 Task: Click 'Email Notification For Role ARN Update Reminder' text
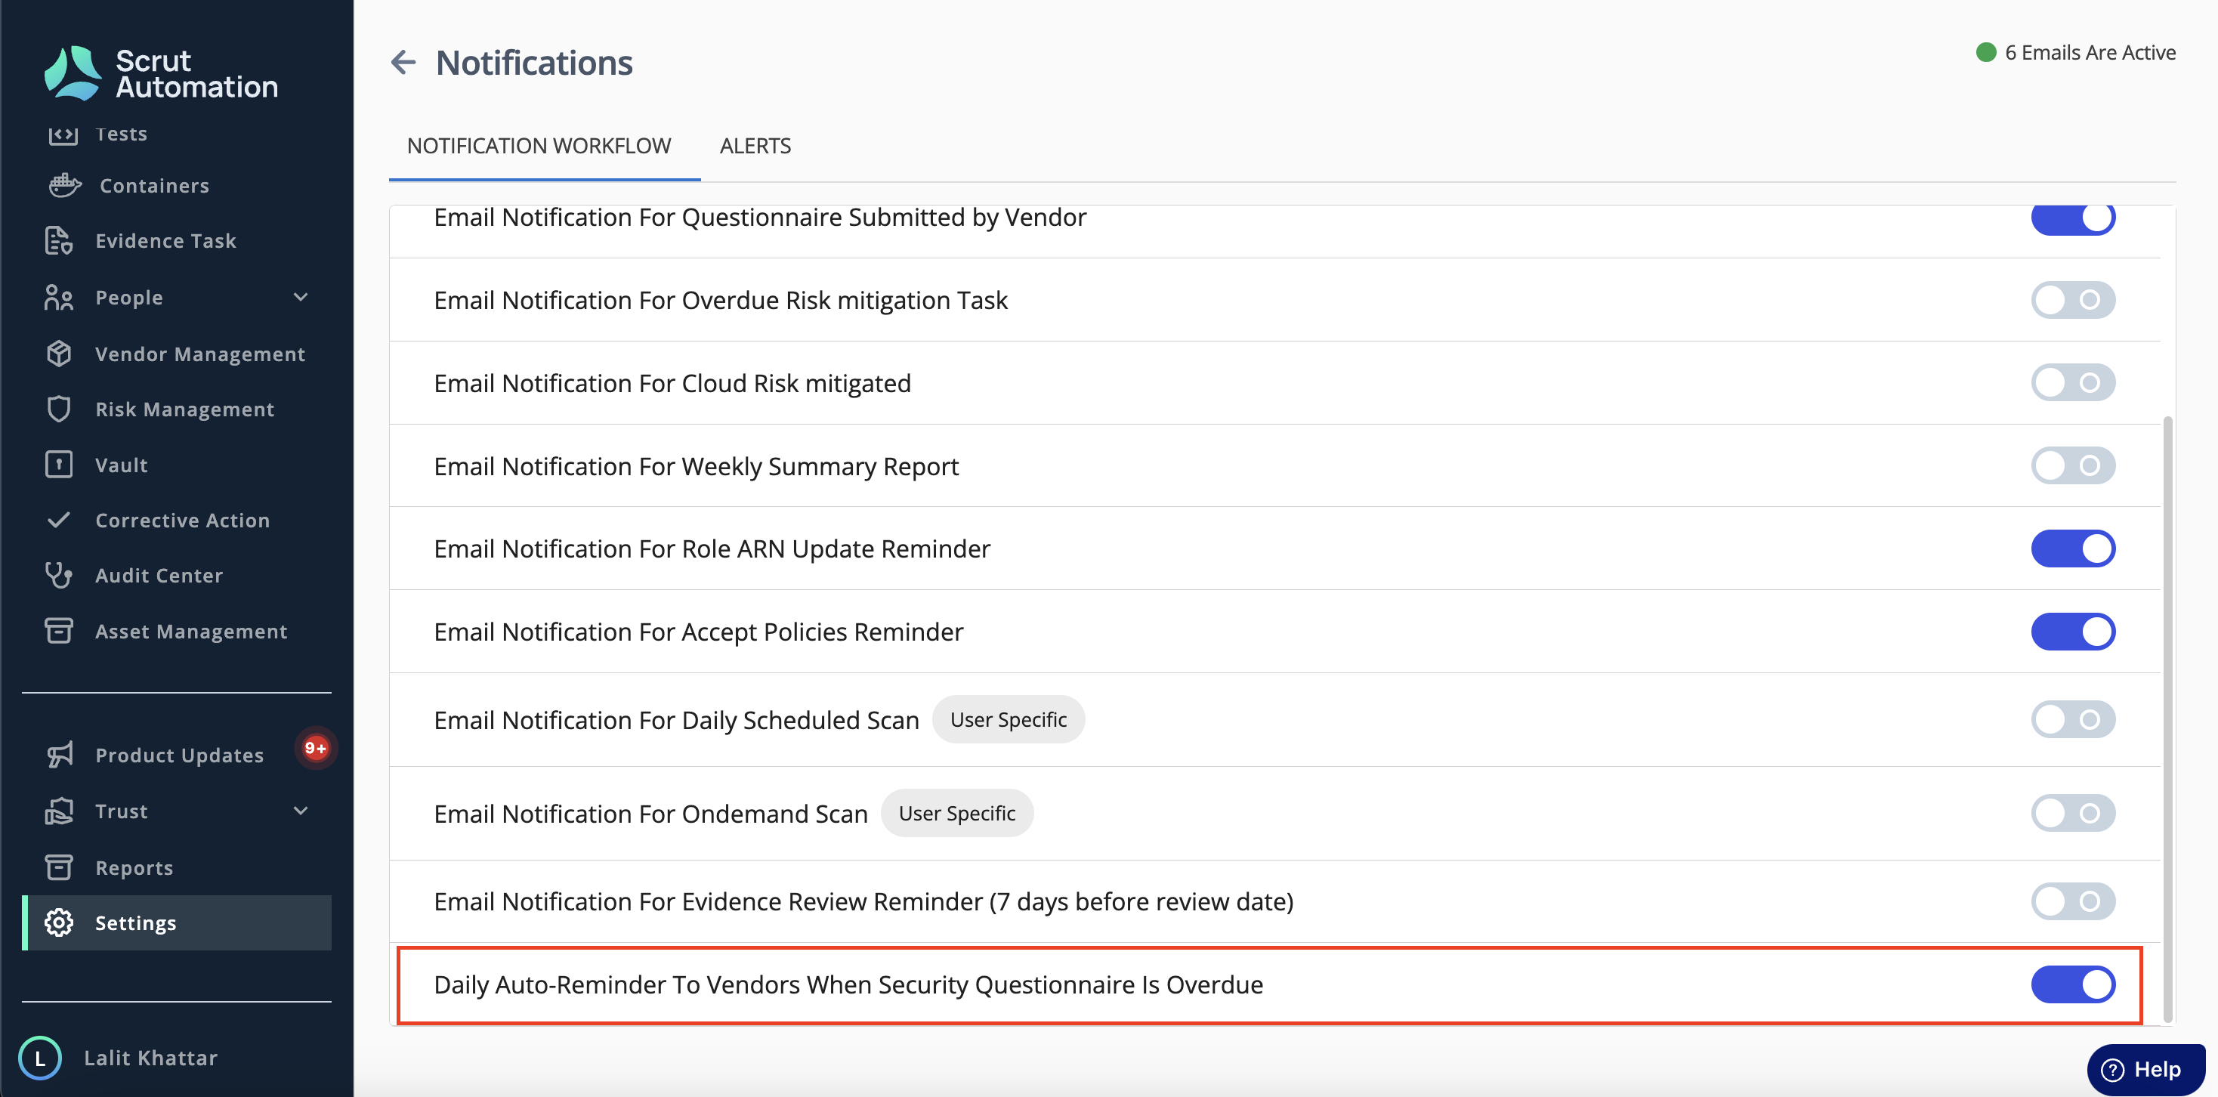pyautogui.click(x=712, y=548)
